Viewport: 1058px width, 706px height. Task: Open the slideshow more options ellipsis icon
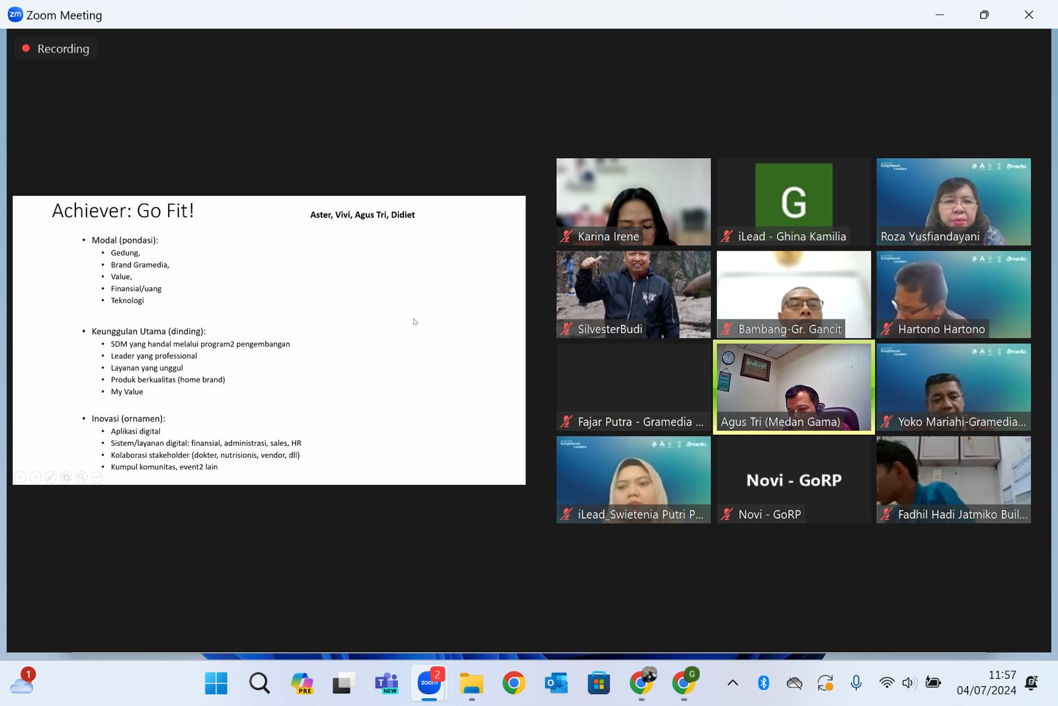tap(97, 477)
